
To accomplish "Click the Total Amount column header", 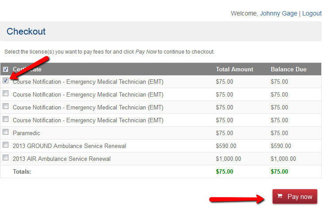I will click(x=235, y=69).
